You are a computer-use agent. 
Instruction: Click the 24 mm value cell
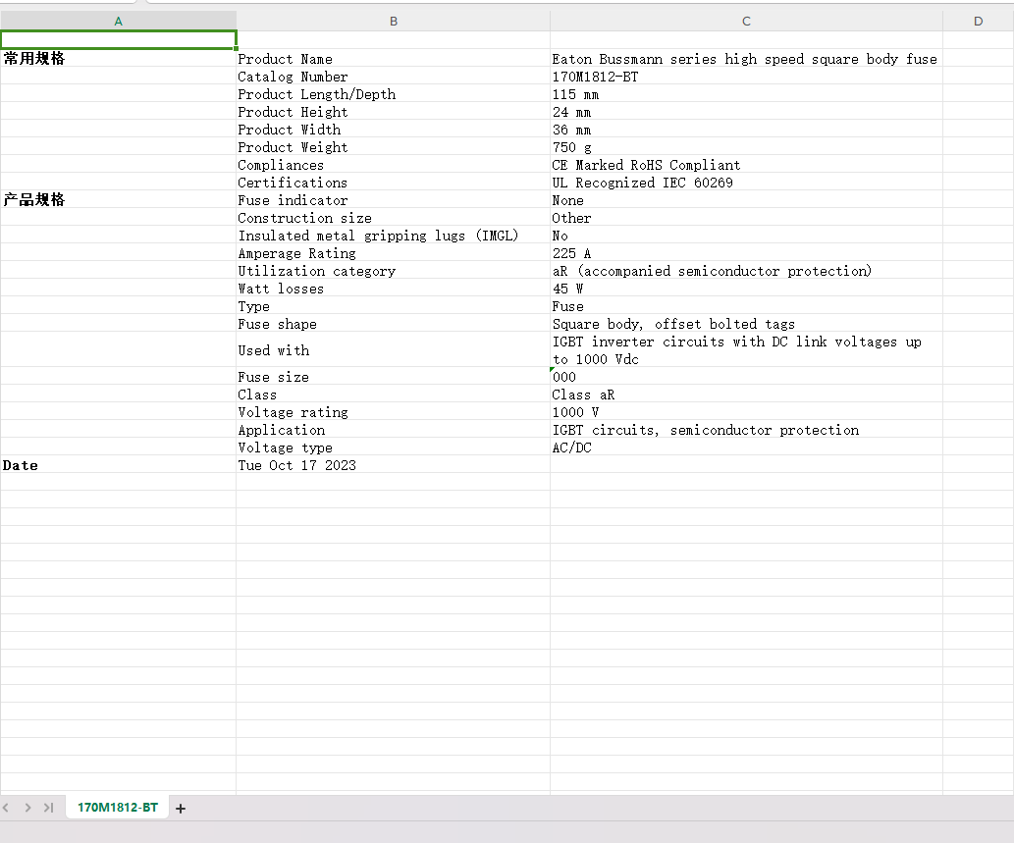pos(746,111)
